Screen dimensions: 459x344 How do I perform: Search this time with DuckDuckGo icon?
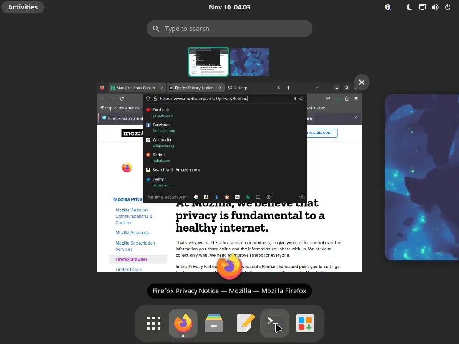click(227, 197)
